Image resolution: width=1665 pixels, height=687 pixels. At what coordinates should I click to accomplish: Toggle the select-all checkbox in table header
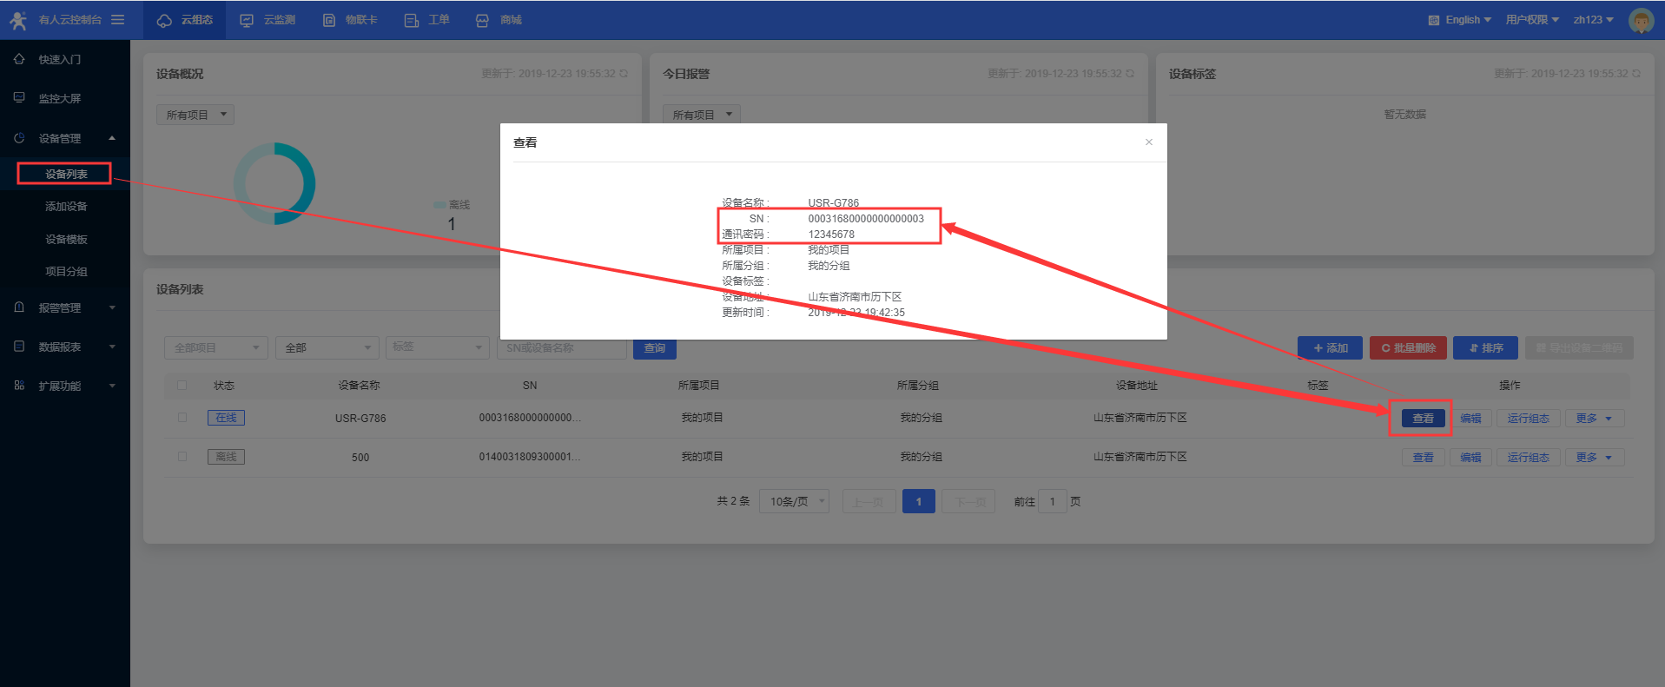click(182, 386)
